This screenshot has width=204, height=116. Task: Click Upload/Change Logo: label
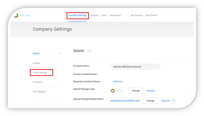click(x=84, y=89)
